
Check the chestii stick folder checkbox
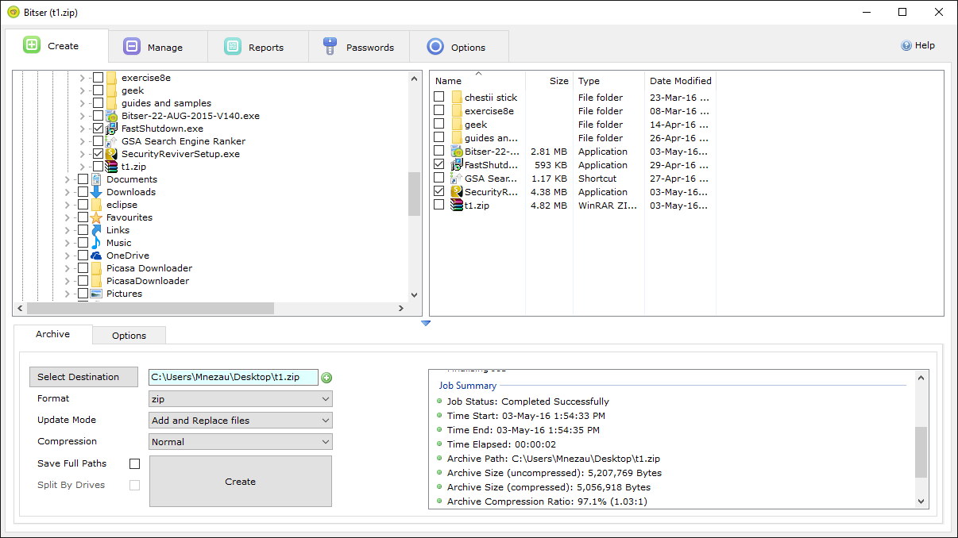point(439,97)
